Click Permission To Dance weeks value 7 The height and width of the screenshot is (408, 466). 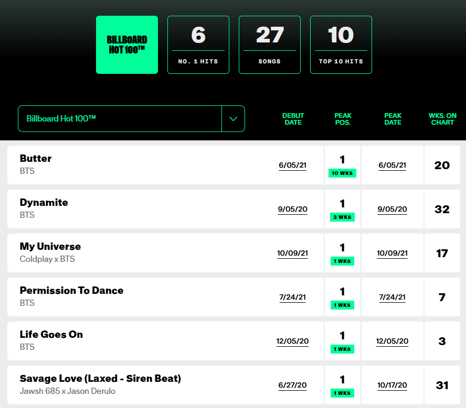click(442, 297)
